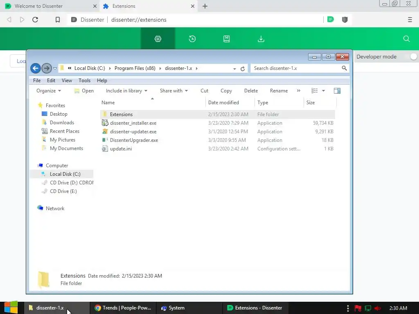Screen dimensions: 419x314
Task: Go forward in browser navigation
Action: click(22, 20)
